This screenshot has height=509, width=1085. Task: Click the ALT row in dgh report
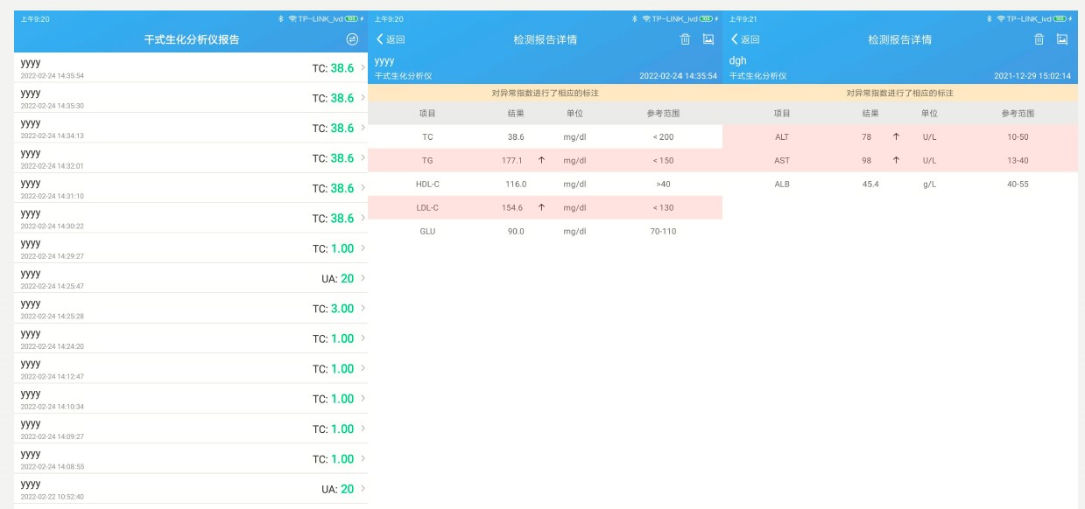[902, 136]
